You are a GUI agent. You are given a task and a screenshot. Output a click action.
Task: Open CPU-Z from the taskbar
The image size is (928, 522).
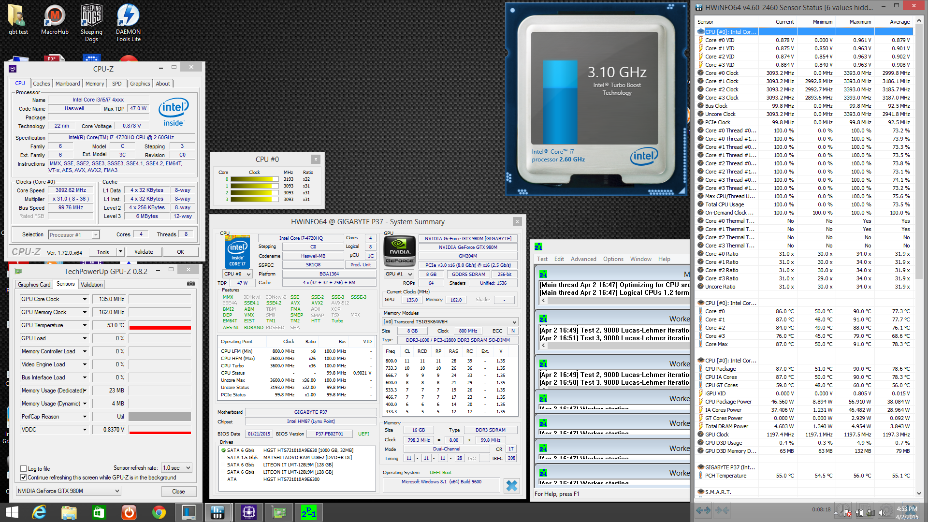248,512
